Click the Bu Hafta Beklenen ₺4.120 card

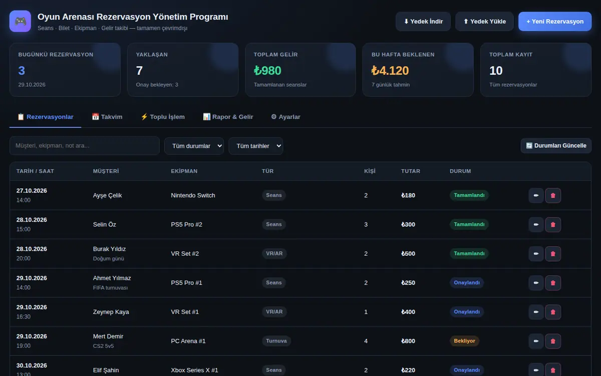pyautogui.click(x=418, y=70)
